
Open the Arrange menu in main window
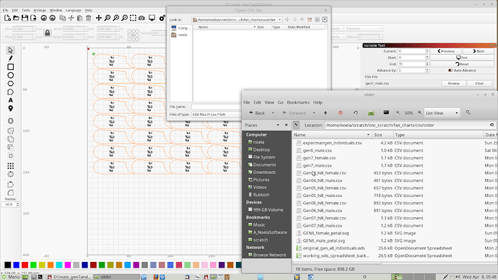tap(40, 10)
